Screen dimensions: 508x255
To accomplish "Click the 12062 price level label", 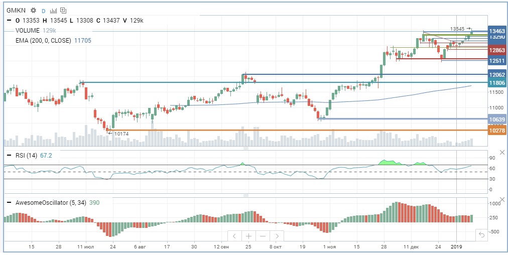I will pos(497,75).
